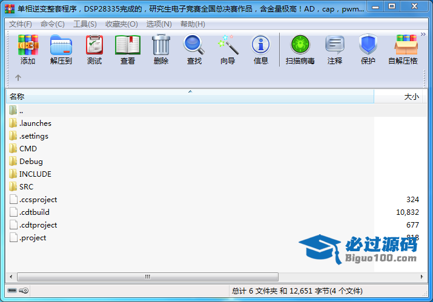Click the 10,832 size value
Image resolution: width=433 pixels, height=302 pixels.
tap(408, 212)
